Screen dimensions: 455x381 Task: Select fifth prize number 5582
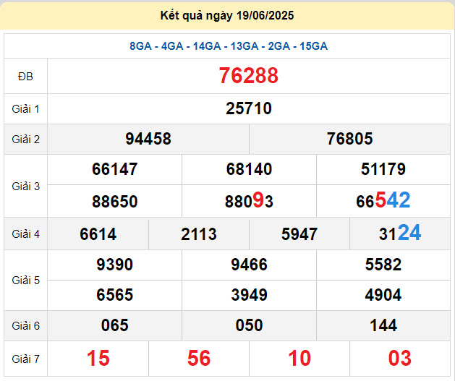click(383, 265)
